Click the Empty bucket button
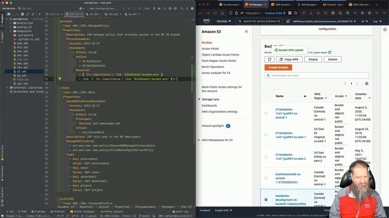 pyautogui.click(x=313, y=59)
